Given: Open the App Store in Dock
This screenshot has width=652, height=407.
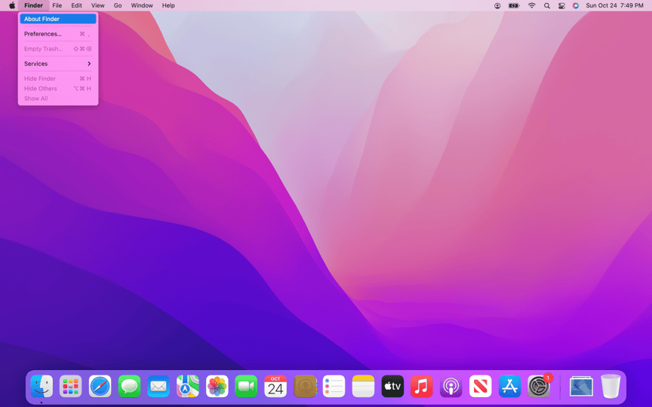Looking at the screenshot, I should coord(510,386).
